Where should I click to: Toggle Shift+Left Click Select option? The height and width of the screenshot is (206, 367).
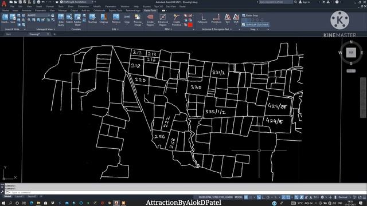click(x=255, y=25)
